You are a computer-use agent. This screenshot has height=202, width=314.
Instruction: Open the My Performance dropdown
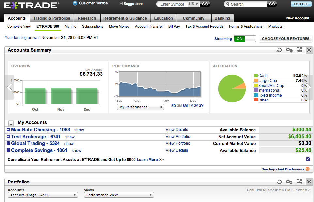coord(140,107)
